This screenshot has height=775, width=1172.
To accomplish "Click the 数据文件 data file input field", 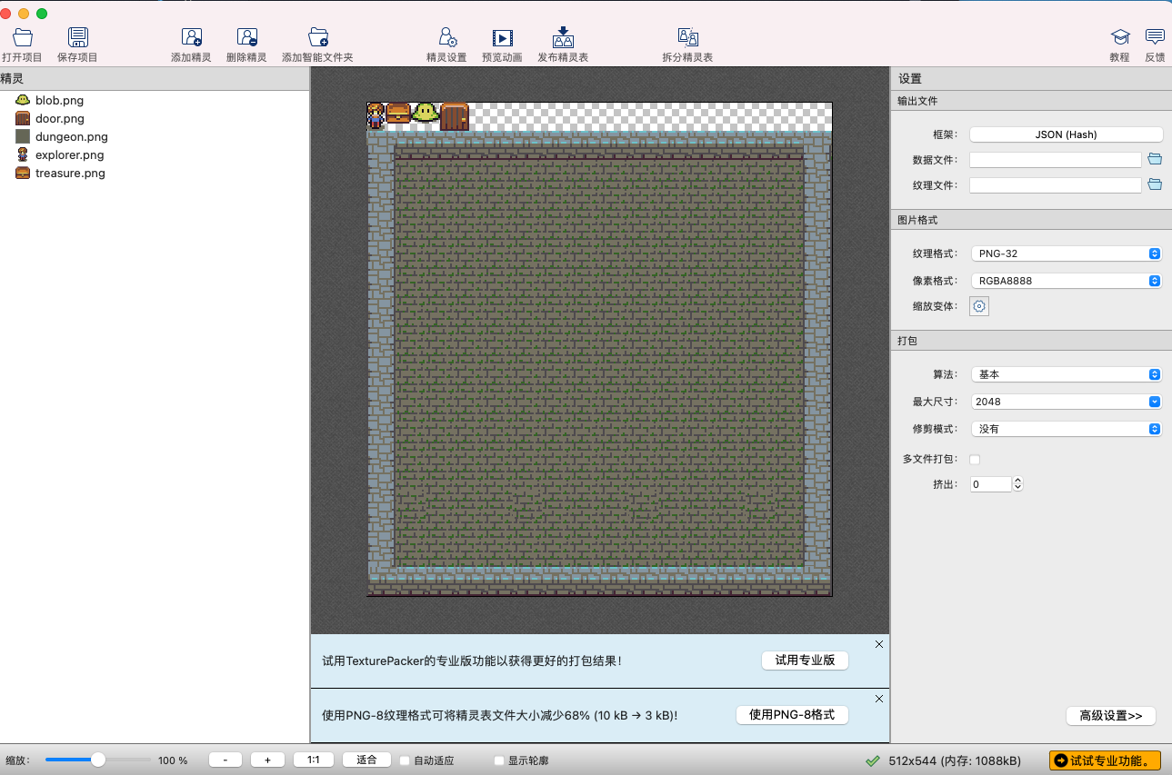I will pos(1055,160).
